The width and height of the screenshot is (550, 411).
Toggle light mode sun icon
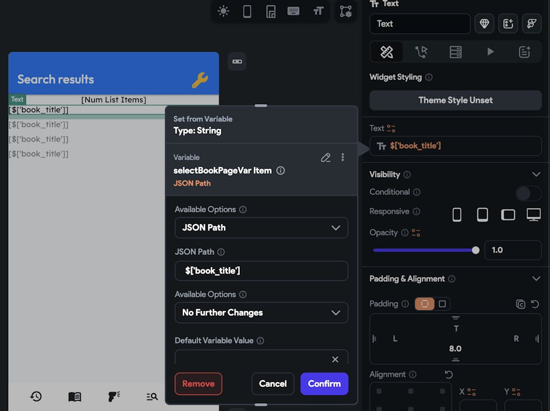223,11
